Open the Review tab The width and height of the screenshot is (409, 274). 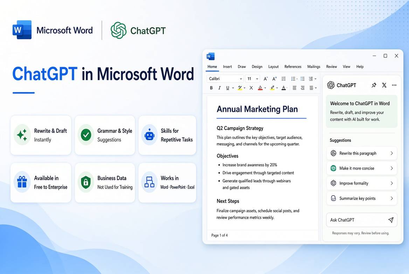(x=332, y=67)
